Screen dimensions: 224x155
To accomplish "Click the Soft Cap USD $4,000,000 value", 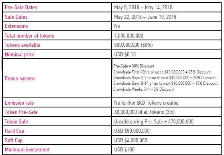I will point(130,140).
